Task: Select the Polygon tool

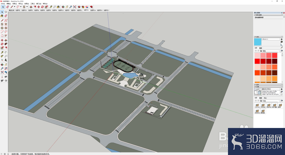Action: [x=6, y=28]
